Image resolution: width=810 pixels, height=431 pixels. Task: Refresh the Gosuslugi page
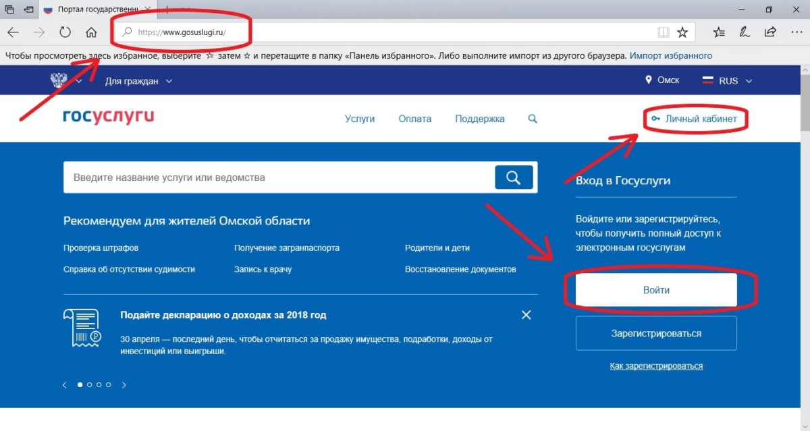click(x=65, y=32)
